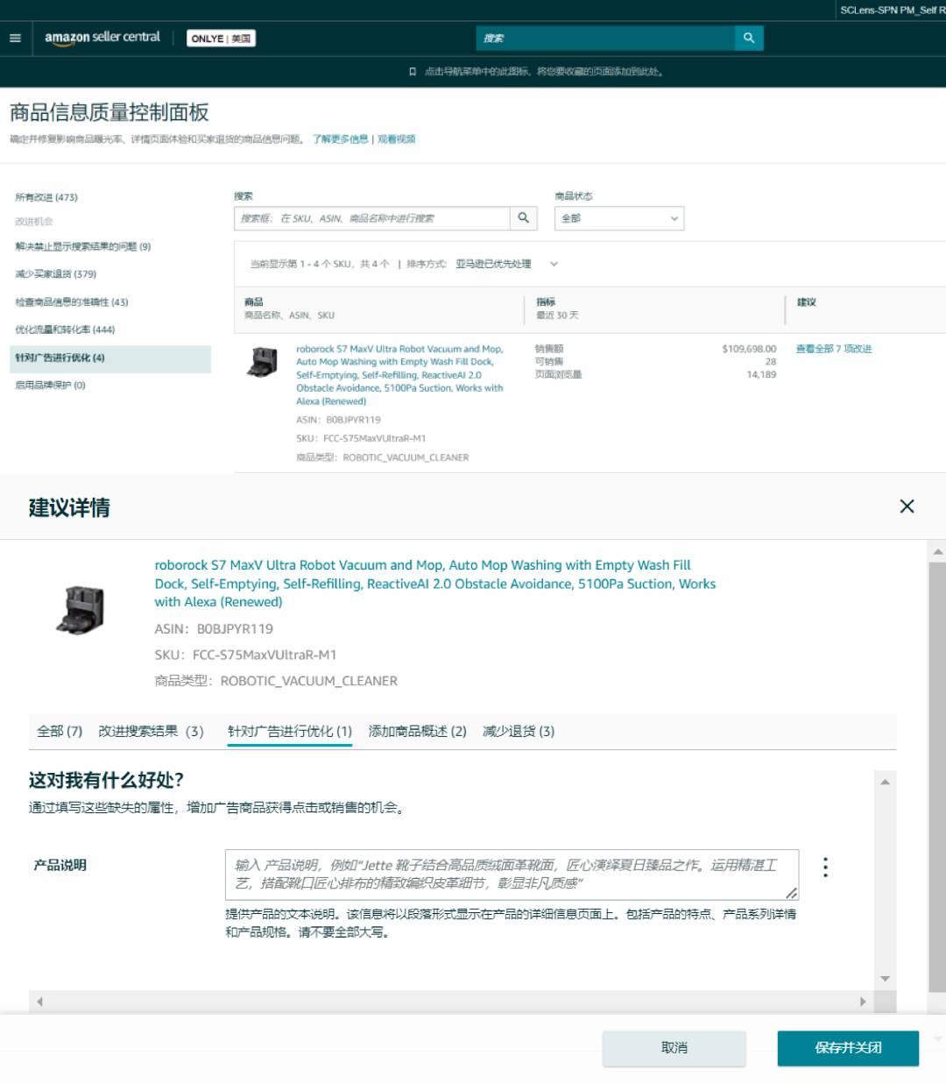Click the 保存并关闭 button
This screenshot has width=946, height=1084.
(x=848, y=1048)
